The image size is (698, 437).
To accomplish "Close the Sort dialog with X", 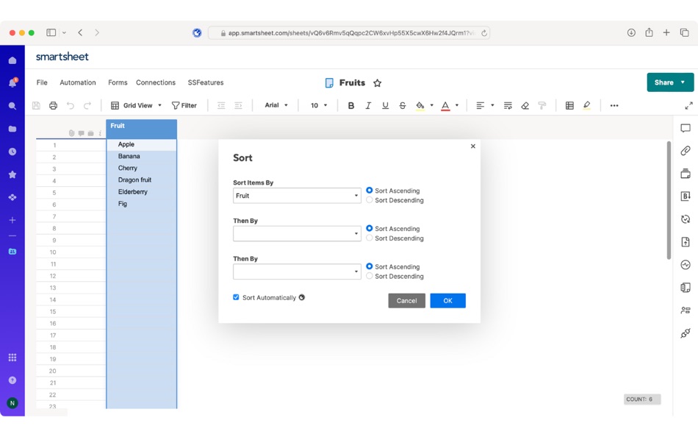I will 473,146.
